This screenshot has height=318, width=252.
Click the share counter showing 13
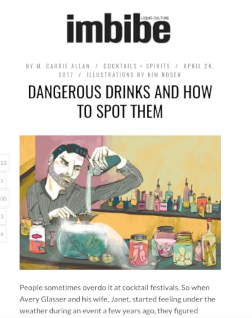(x=4, y=163)
